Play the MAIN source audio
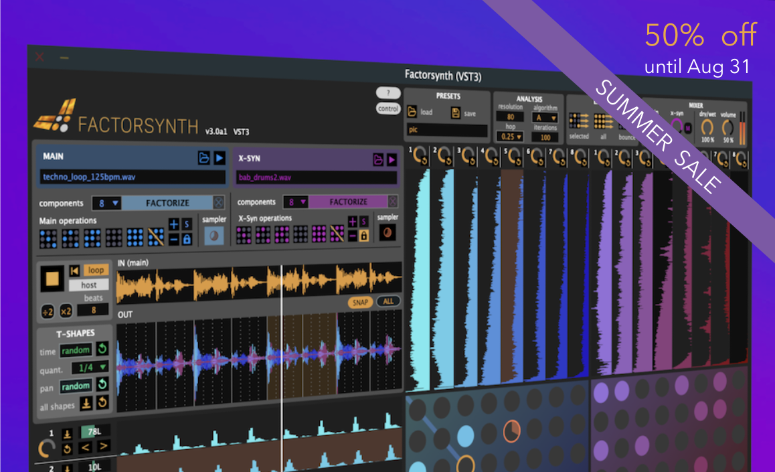The height and width of the screenshot is (472, 775). pos(220,158)
